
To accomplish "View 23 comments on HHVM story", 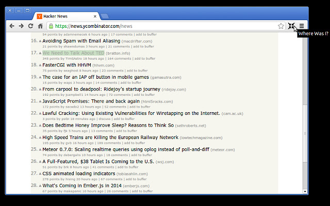I will [112, 71].
